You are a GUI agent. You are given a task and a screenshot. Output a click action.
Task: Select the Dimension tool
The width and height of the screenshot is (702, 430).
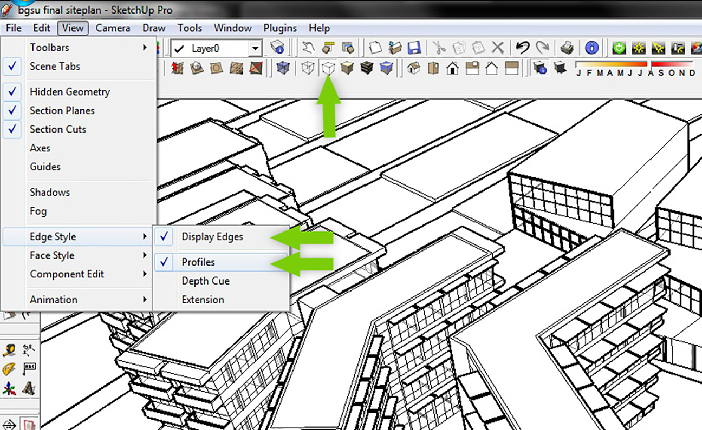(x=29, y=350)
